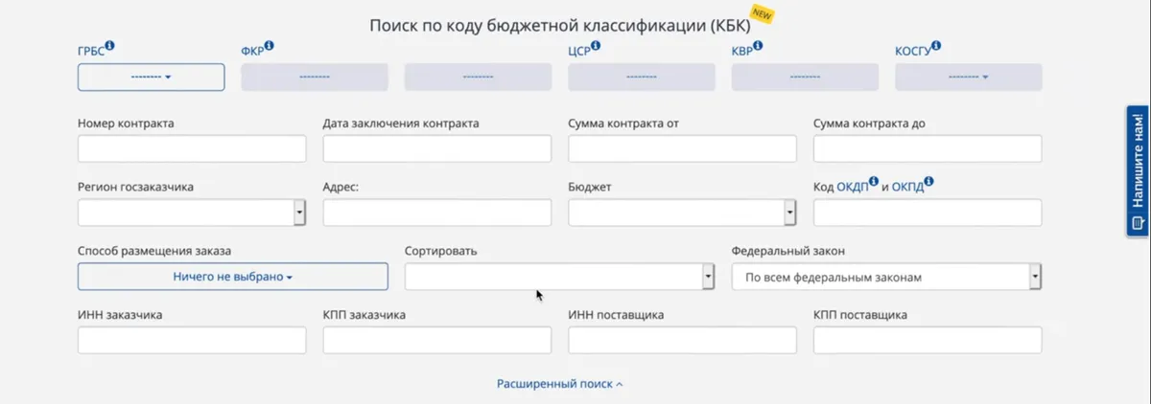Click the info icon next to КОСГУ
This screenshot has width=1151, height=404.
(x=936, y=45)
